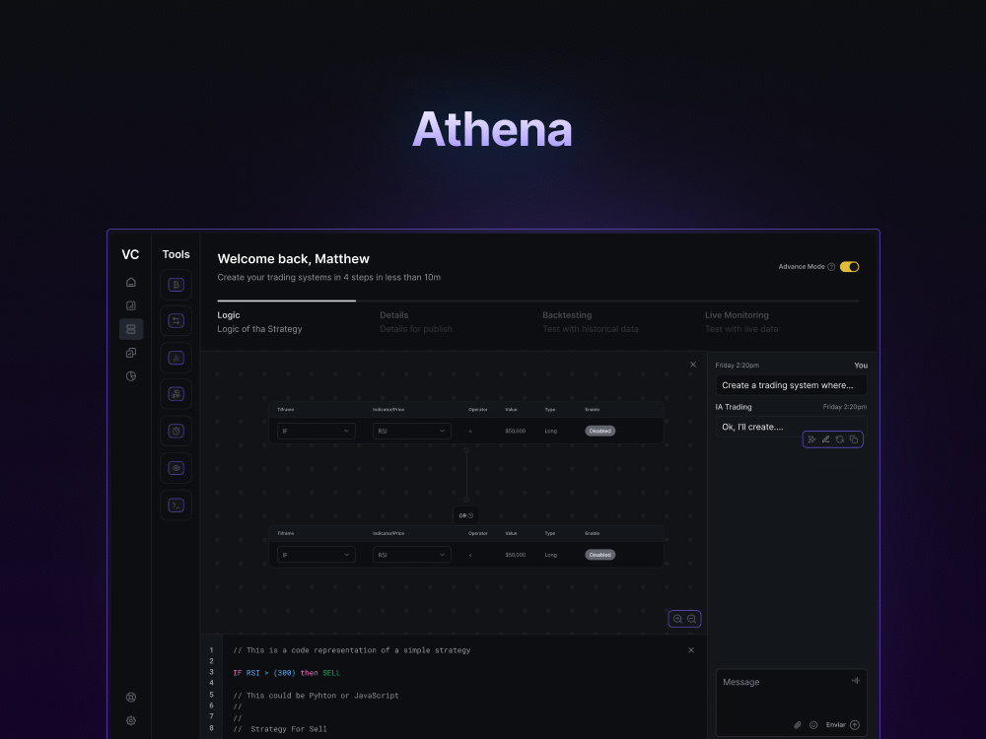Select the Bitcoin tool

(x=176, y=285)
